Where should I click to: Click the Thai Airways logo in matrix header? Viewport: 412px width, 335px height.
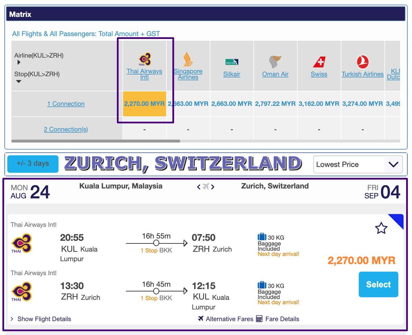point(145,59)
